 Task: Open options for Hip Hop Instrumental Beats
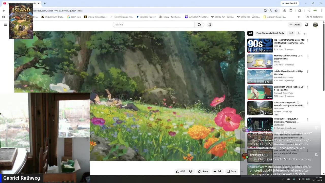click(x=307, y=40)
